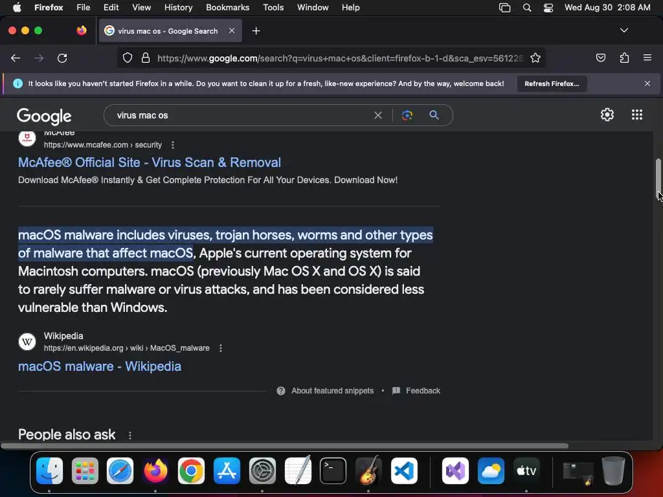Open the History menu

click(x=178, y=8)
